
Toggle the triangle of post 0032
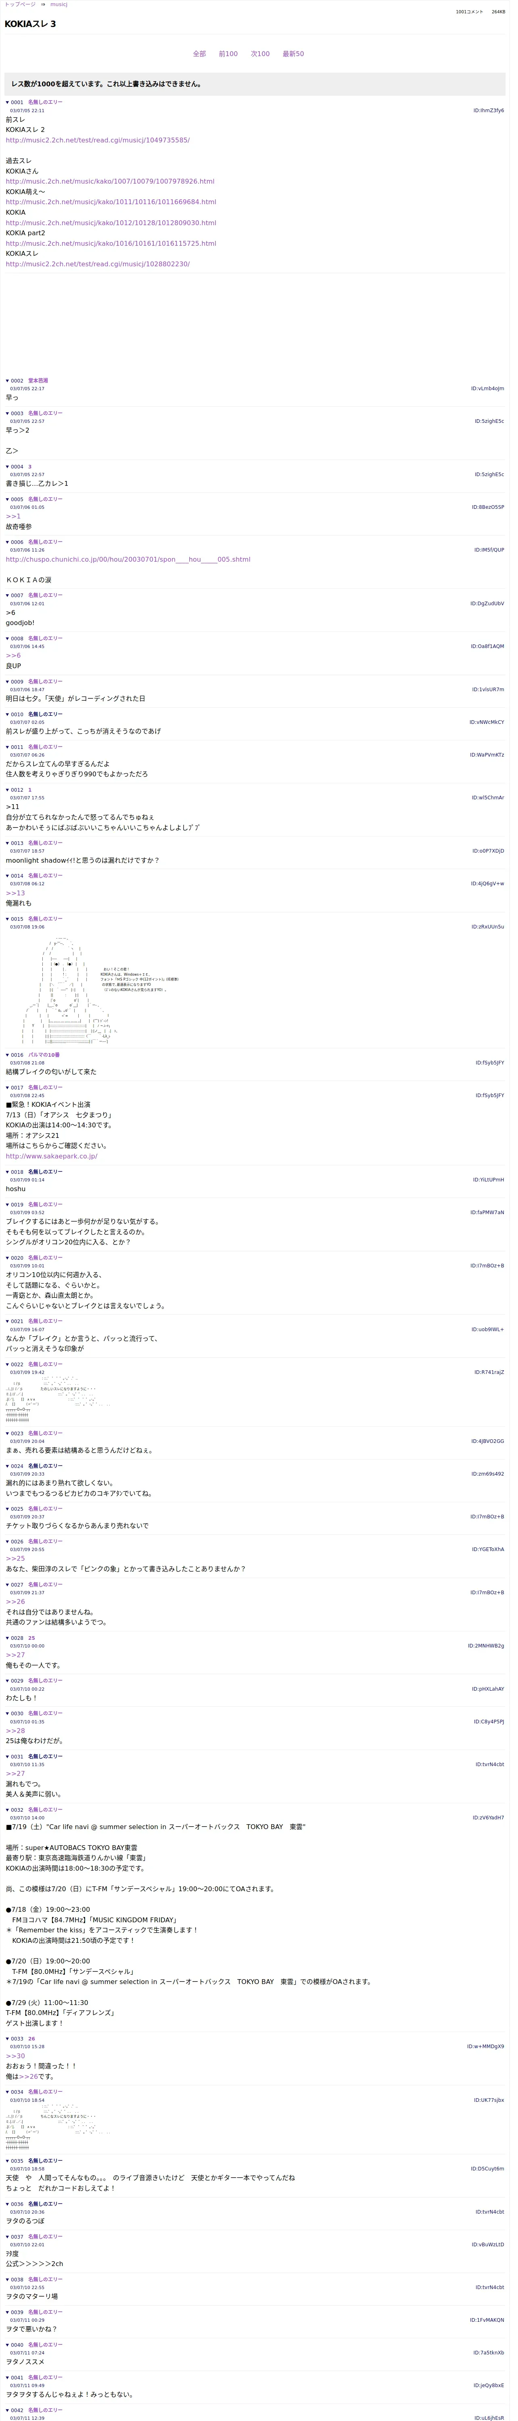[8, 1810]
